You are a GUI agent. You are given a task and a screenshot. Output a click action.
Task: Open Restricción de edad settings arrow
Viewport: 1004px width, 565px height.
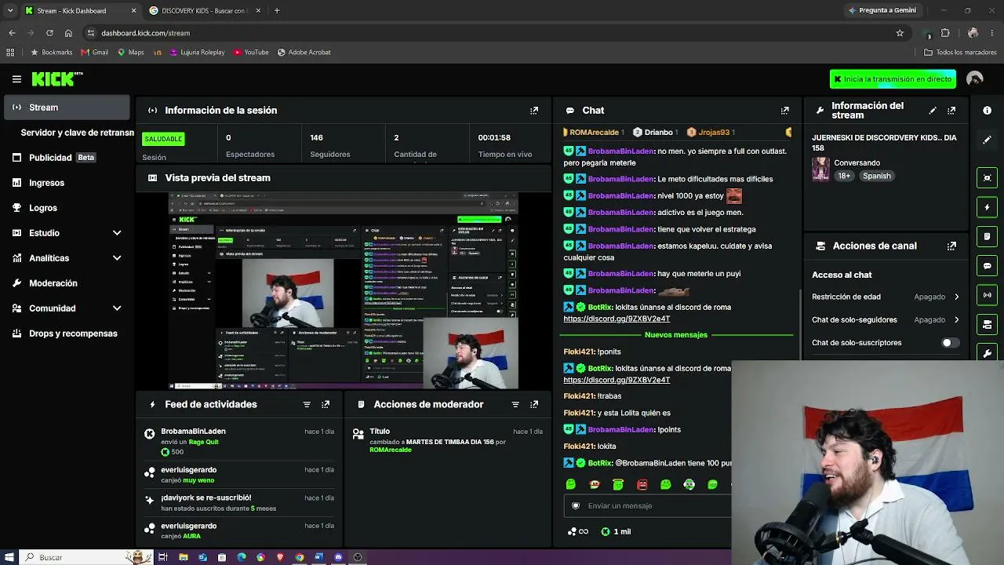pos(956,297)
